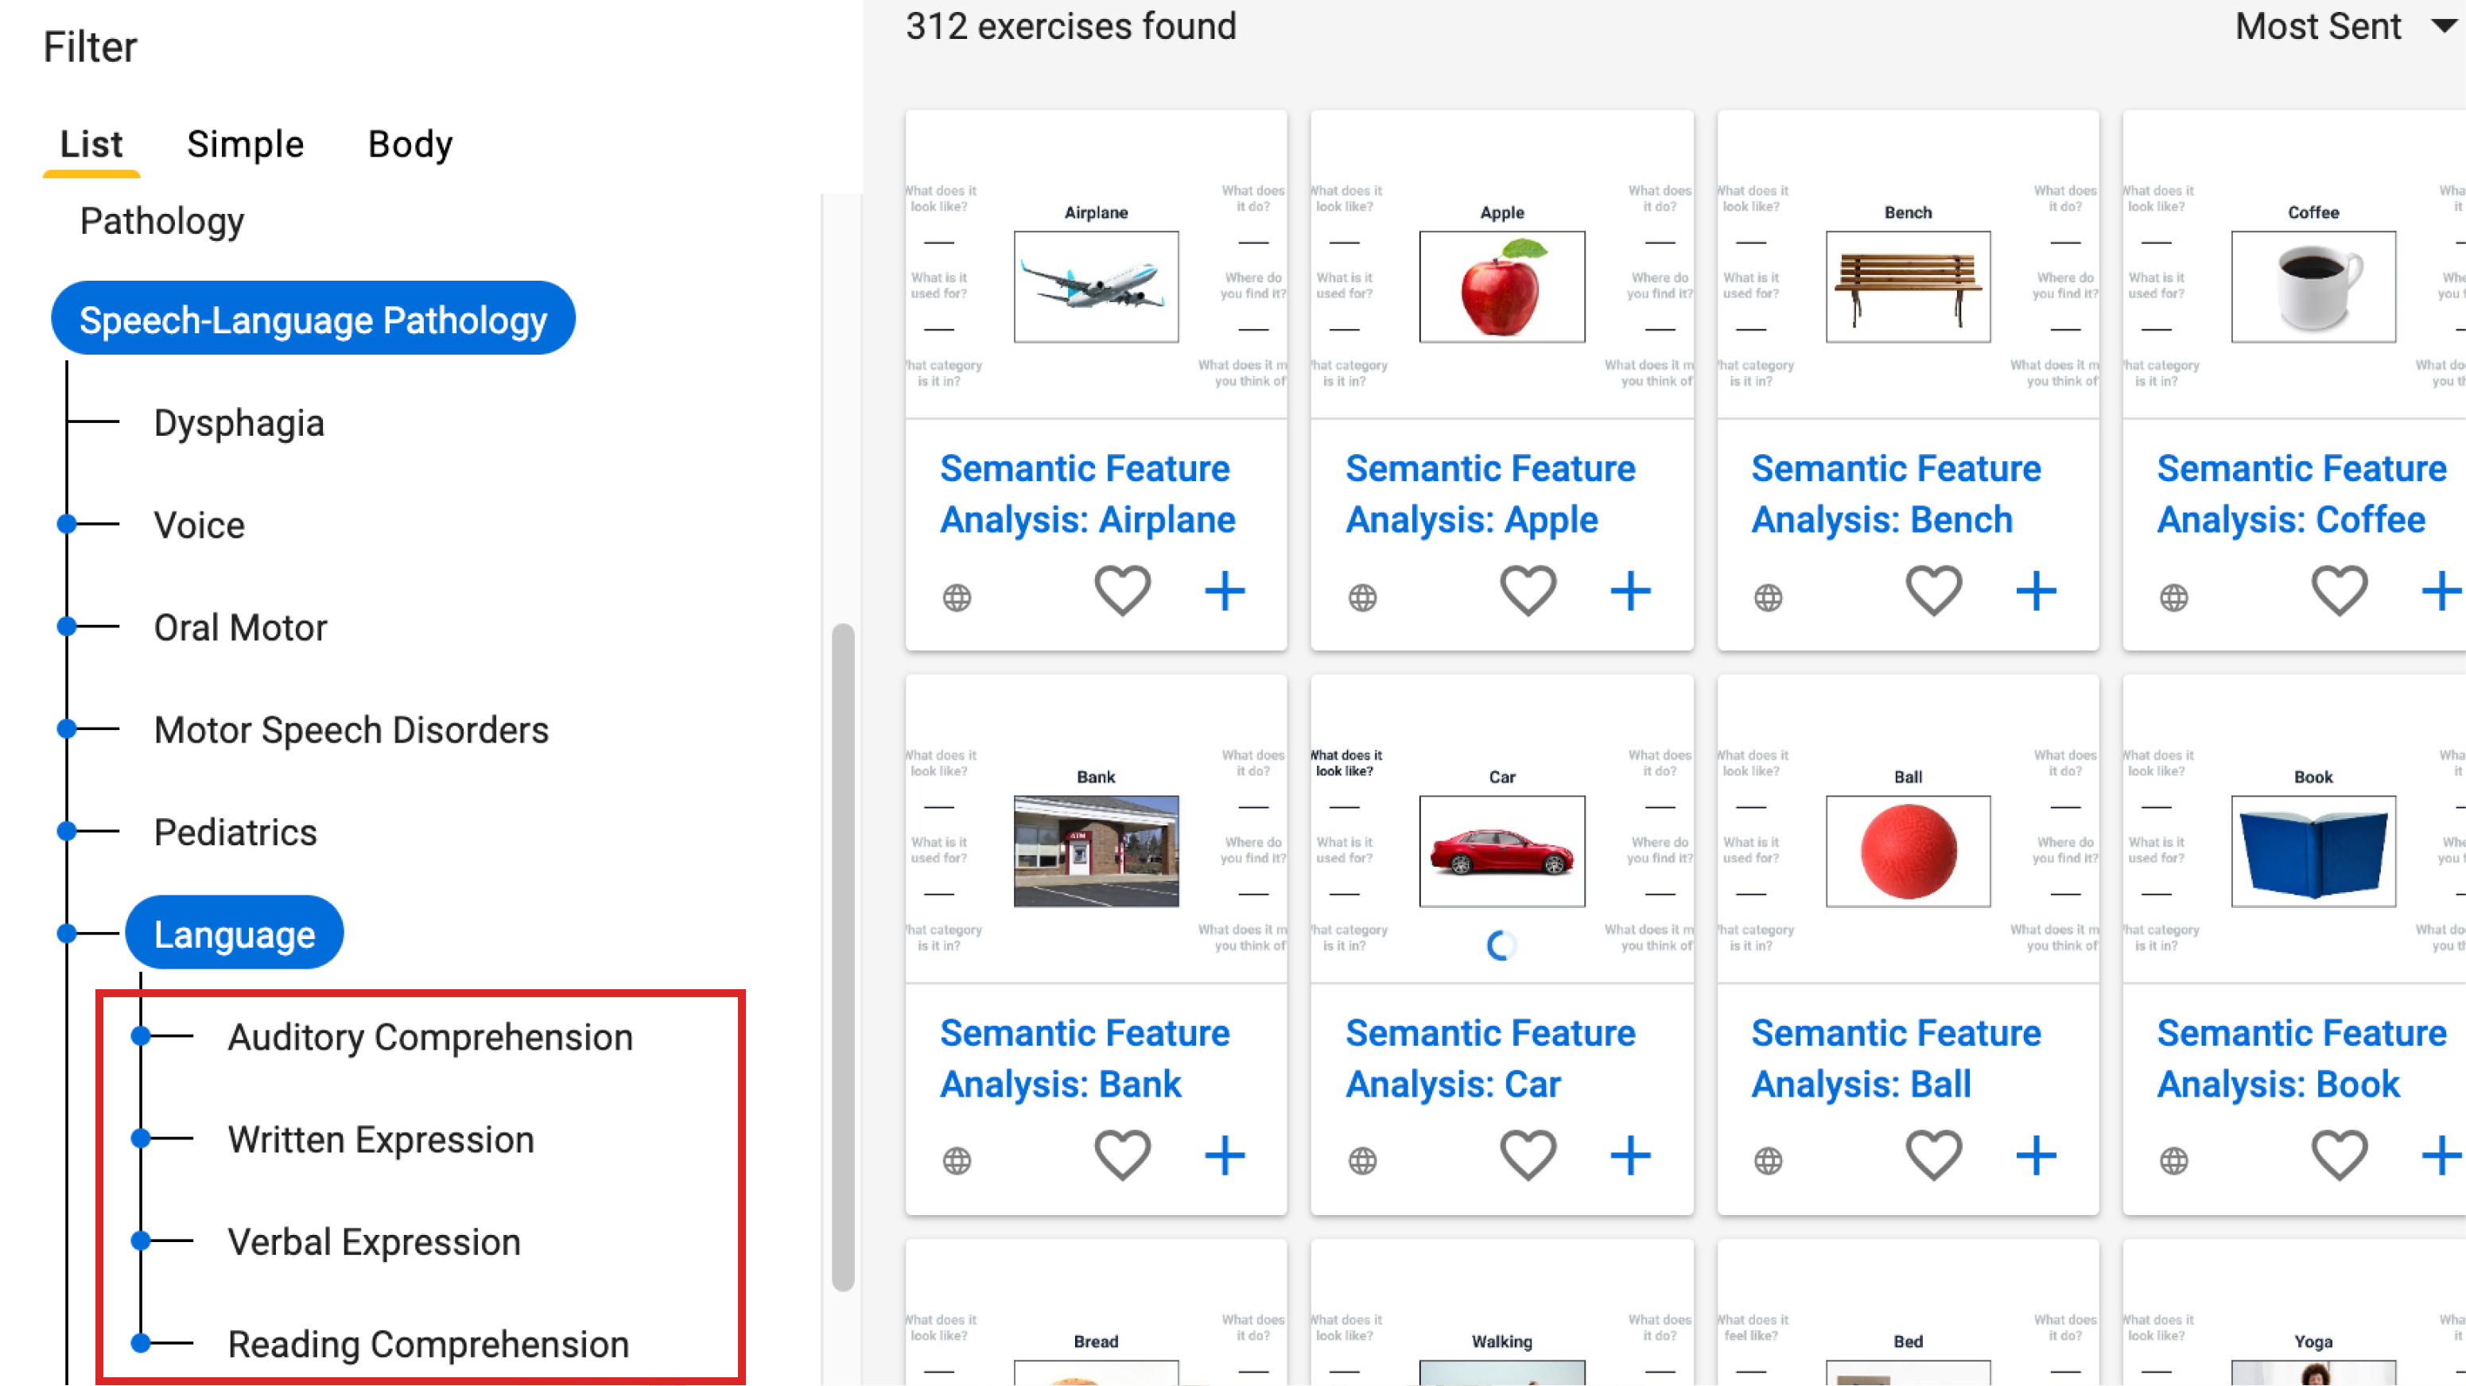Collapse the Language category node
This screenshot has height=1386, width=2466.
(x=67, y=934)
